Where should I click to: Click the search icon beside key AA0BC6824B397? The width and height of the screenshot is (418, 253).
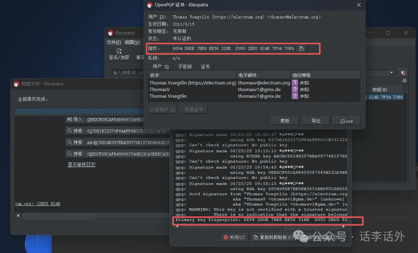70,142
